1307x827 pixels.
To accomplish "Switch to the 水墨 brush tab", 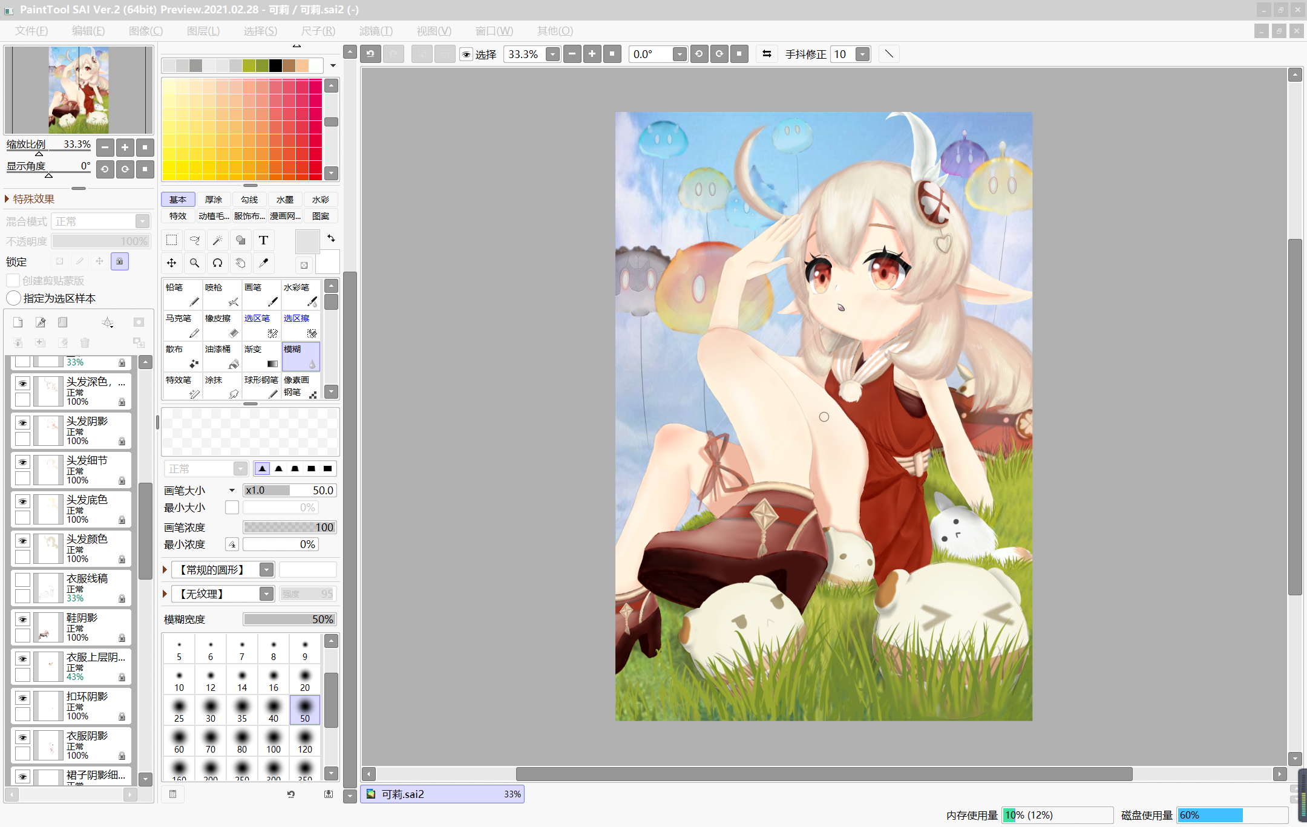I will (x=285, y=200).
